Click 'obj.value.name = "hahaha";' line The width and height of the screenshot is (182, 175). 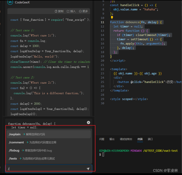(x=136, y=9)
